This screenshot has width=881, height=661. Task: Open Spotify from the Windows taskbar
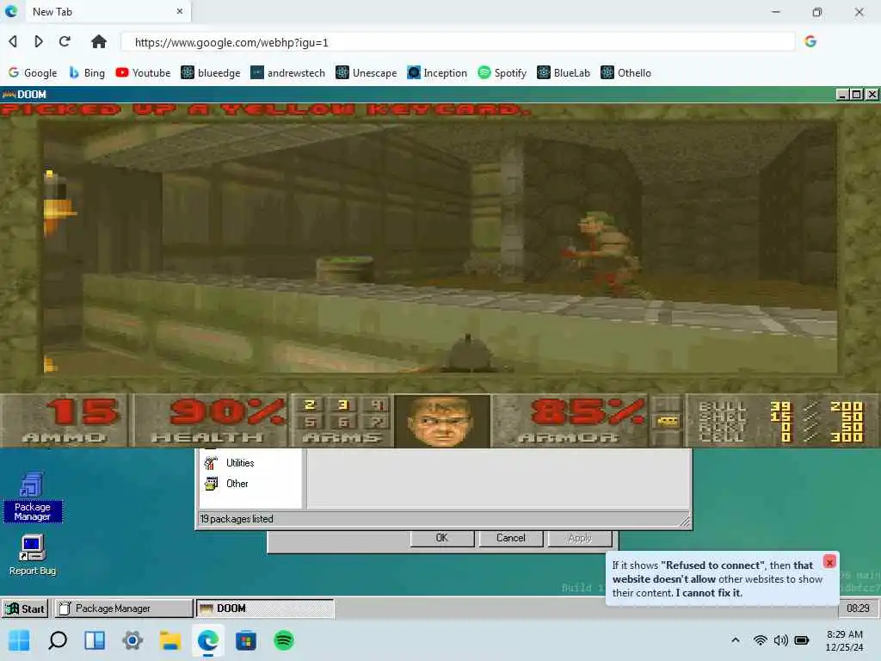click(284, 640)
